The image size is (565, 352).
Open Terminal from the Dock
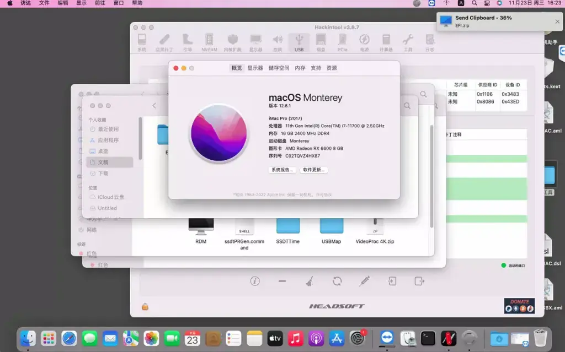[x=428, y=338]
